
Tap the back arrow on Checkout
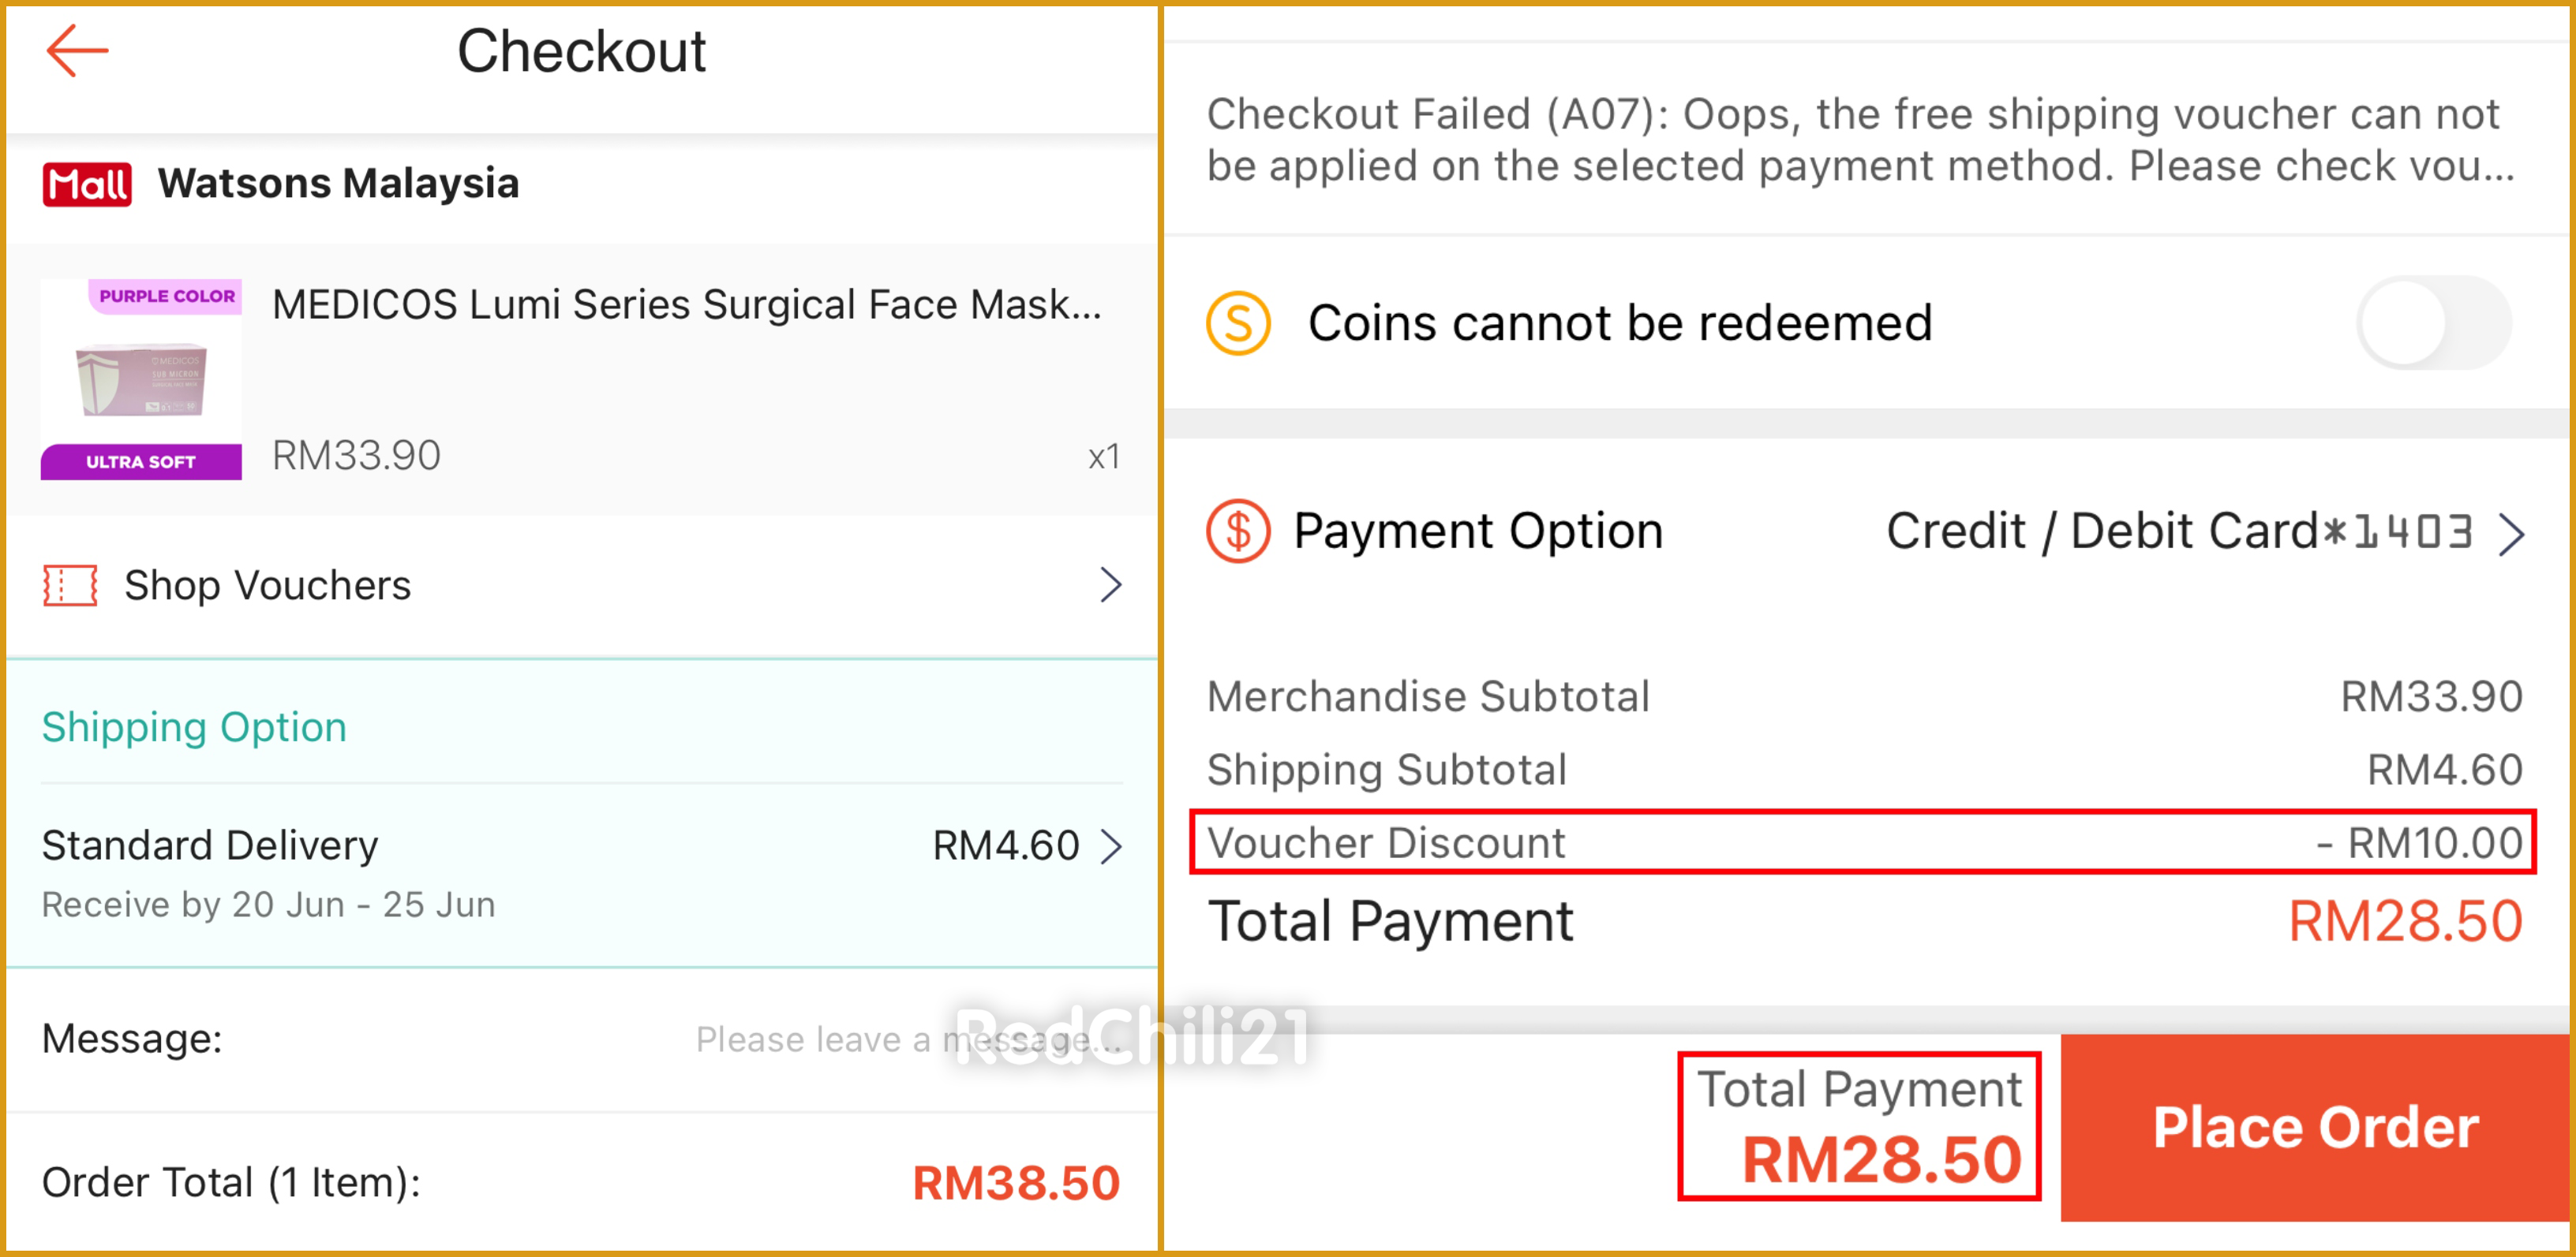click(x=77, y=51)
